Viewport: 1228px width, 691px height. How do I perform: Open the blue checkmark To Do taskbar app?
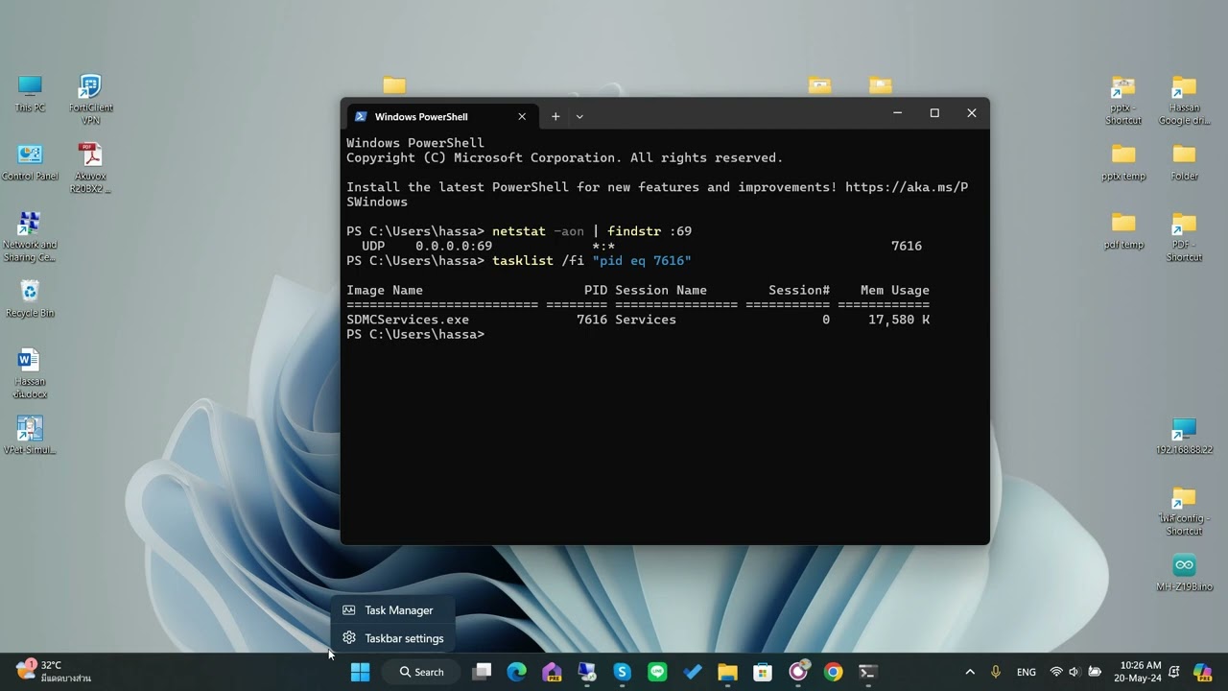click(693, 672)
